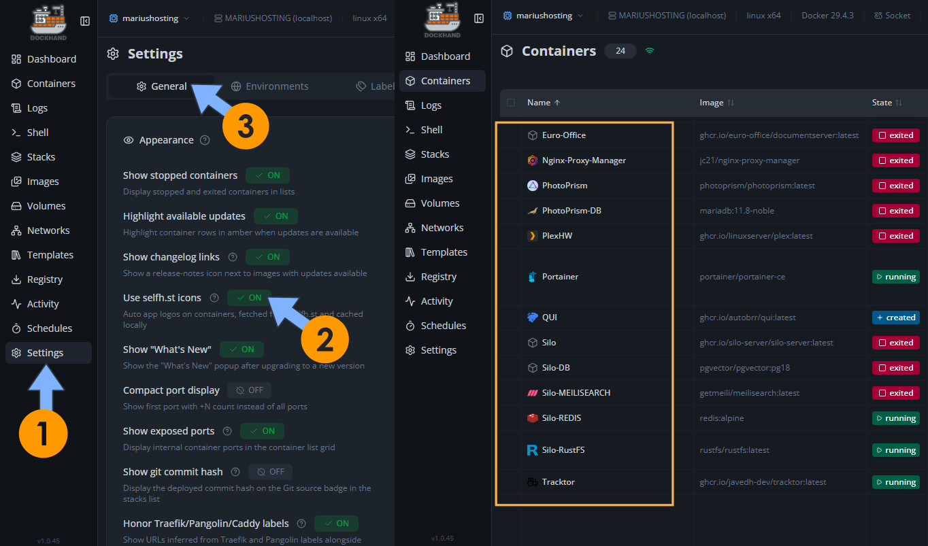928x546 pixels.
Task: Click the Tracktor container logo icon
Action: coord(533,482)
